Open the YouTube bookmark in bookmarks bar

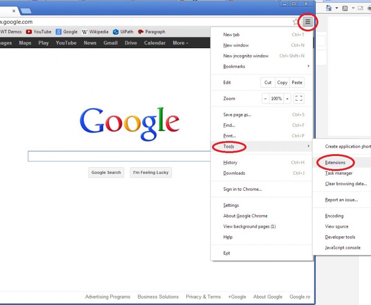tap(39, 32)
